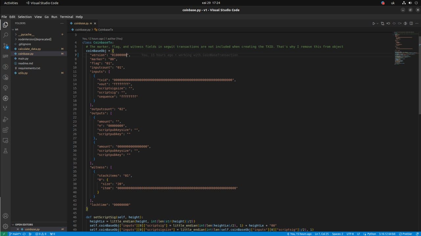Open Source Control view in activity bar
Viewport: 421px width, 236px height.
tap(5, 46)
